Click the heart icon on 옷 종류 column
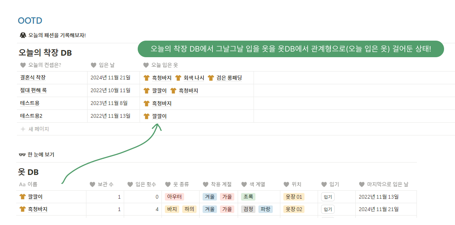The height and width of the screenshot is (225, 455). (x=168, y=184)
